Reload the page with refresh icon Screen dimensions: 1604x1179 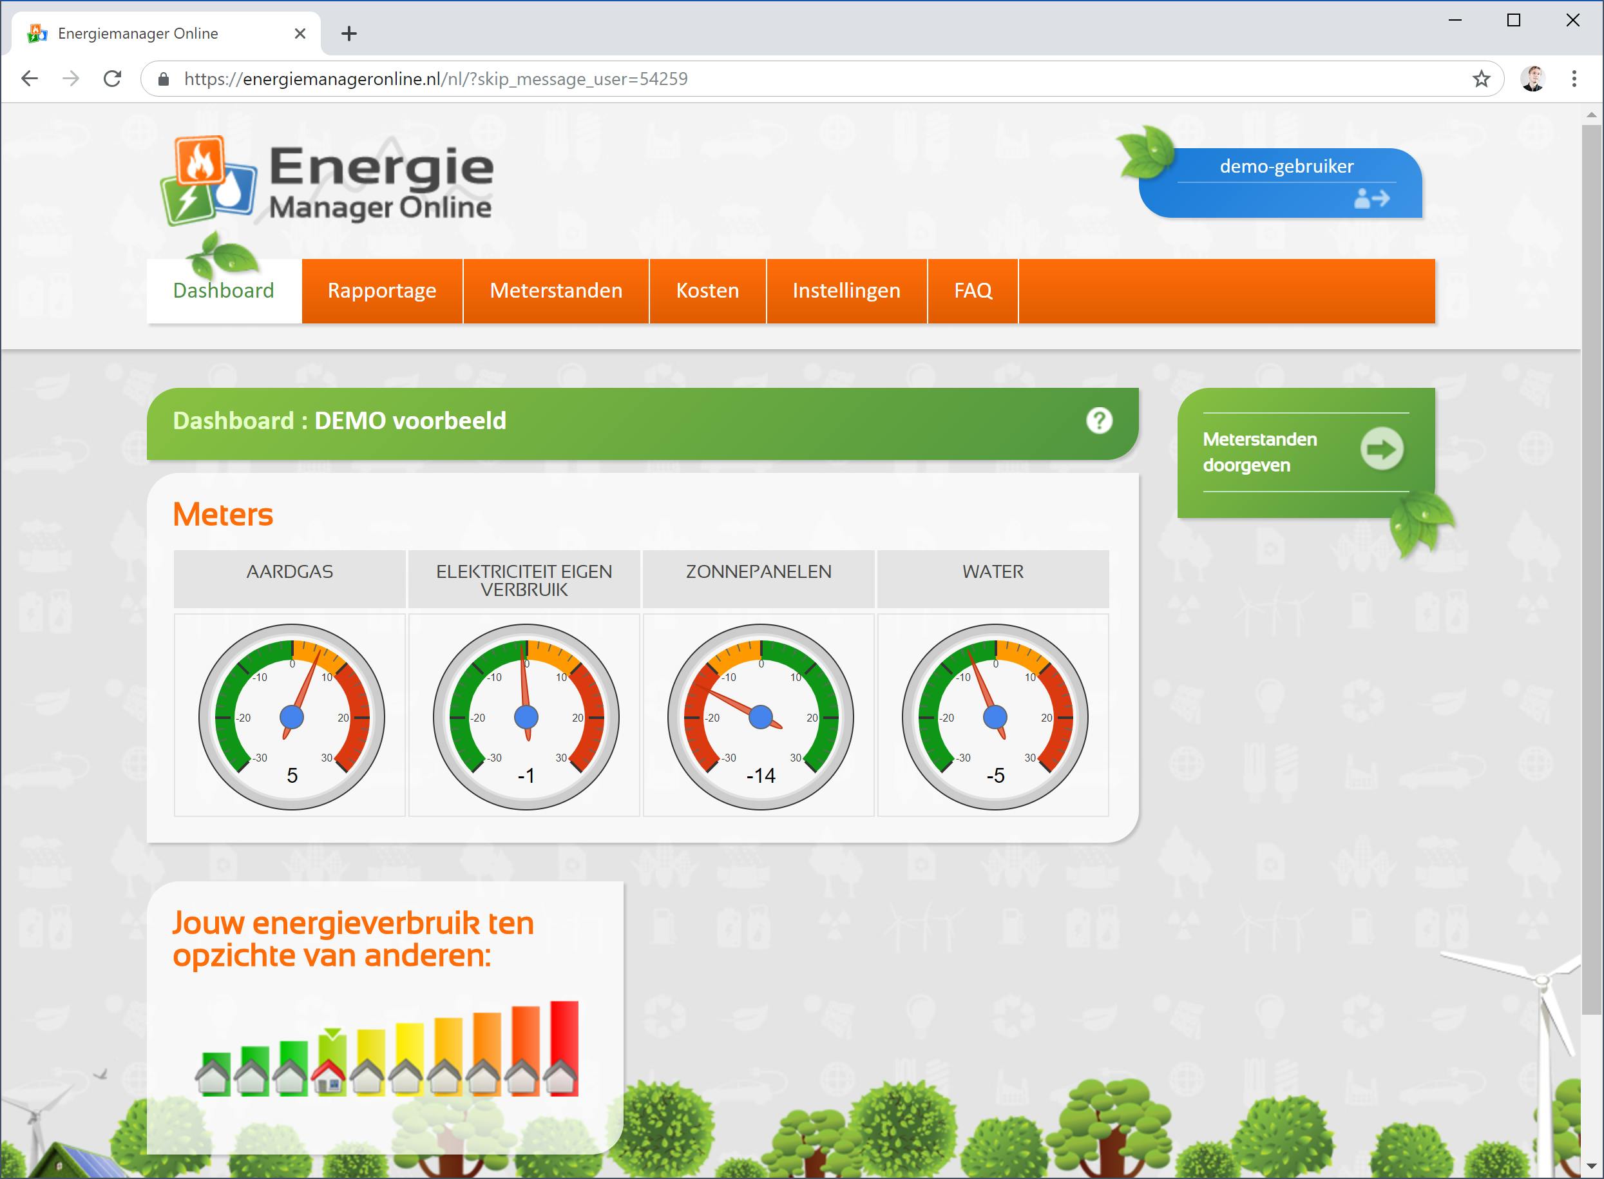112,79
